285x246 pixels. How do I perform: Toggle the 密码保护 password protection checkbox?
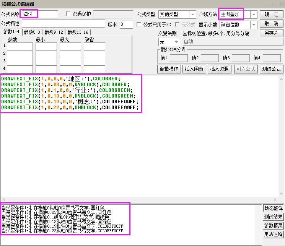(x=68, y=14)
